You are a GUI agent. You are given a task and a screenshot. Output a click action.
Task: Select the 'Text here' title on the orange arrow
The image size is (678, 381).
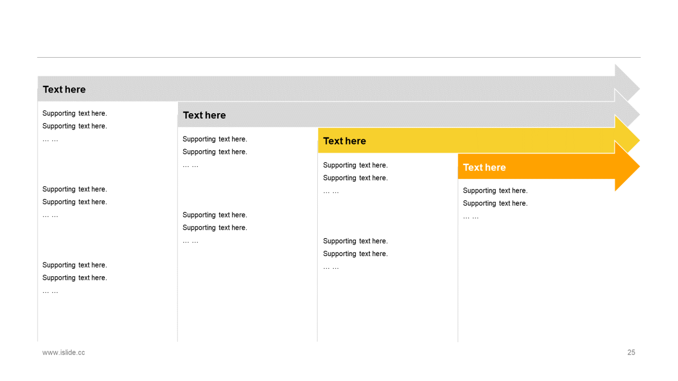[484, 167]
